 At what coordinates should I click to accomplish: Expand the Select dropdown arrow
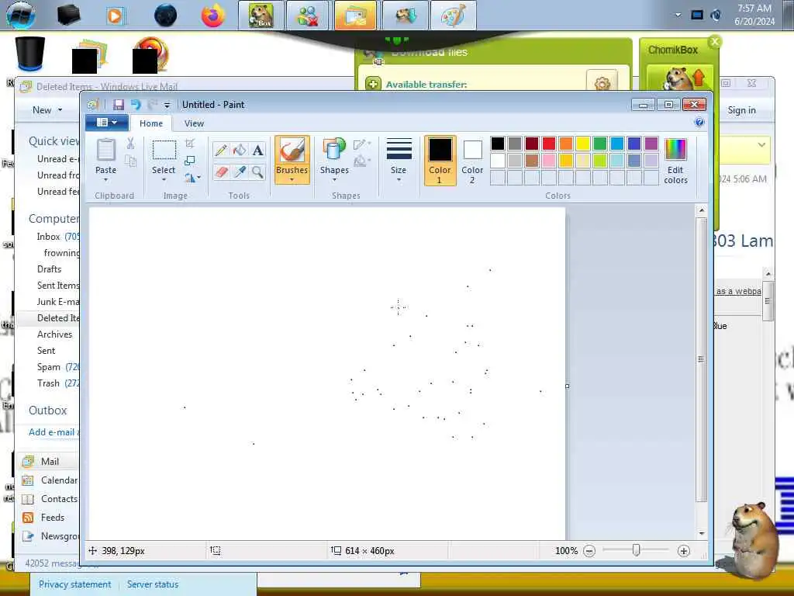coord(164,180)
